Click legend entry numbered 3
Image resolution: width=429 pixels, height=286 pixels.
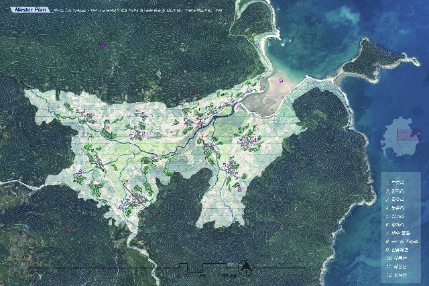click(x=395, y=199)
